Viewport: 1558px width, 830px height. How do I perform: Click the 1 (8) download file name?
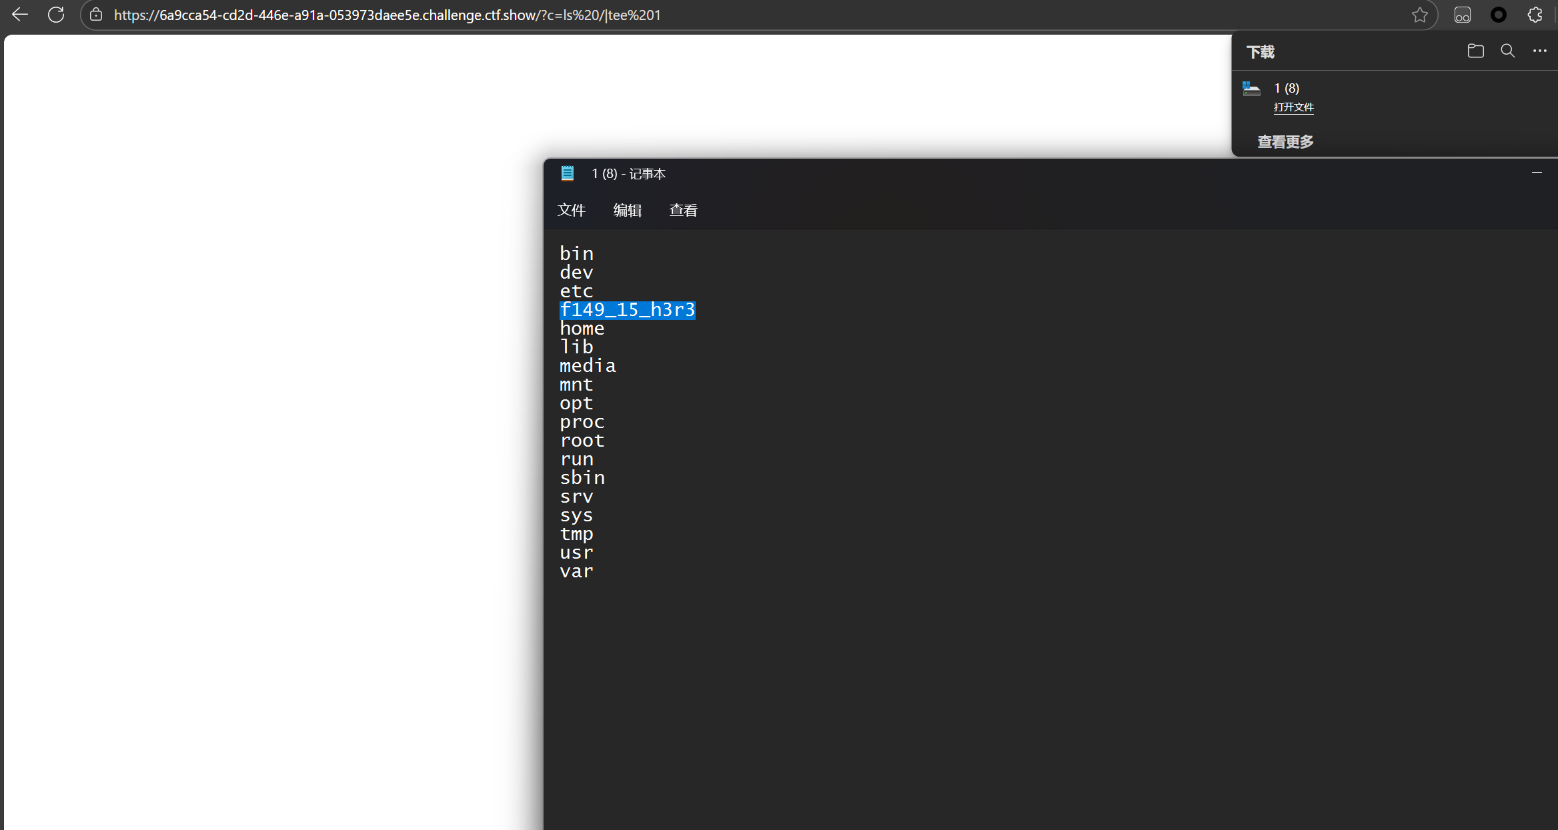click(x=1286, y=88)
